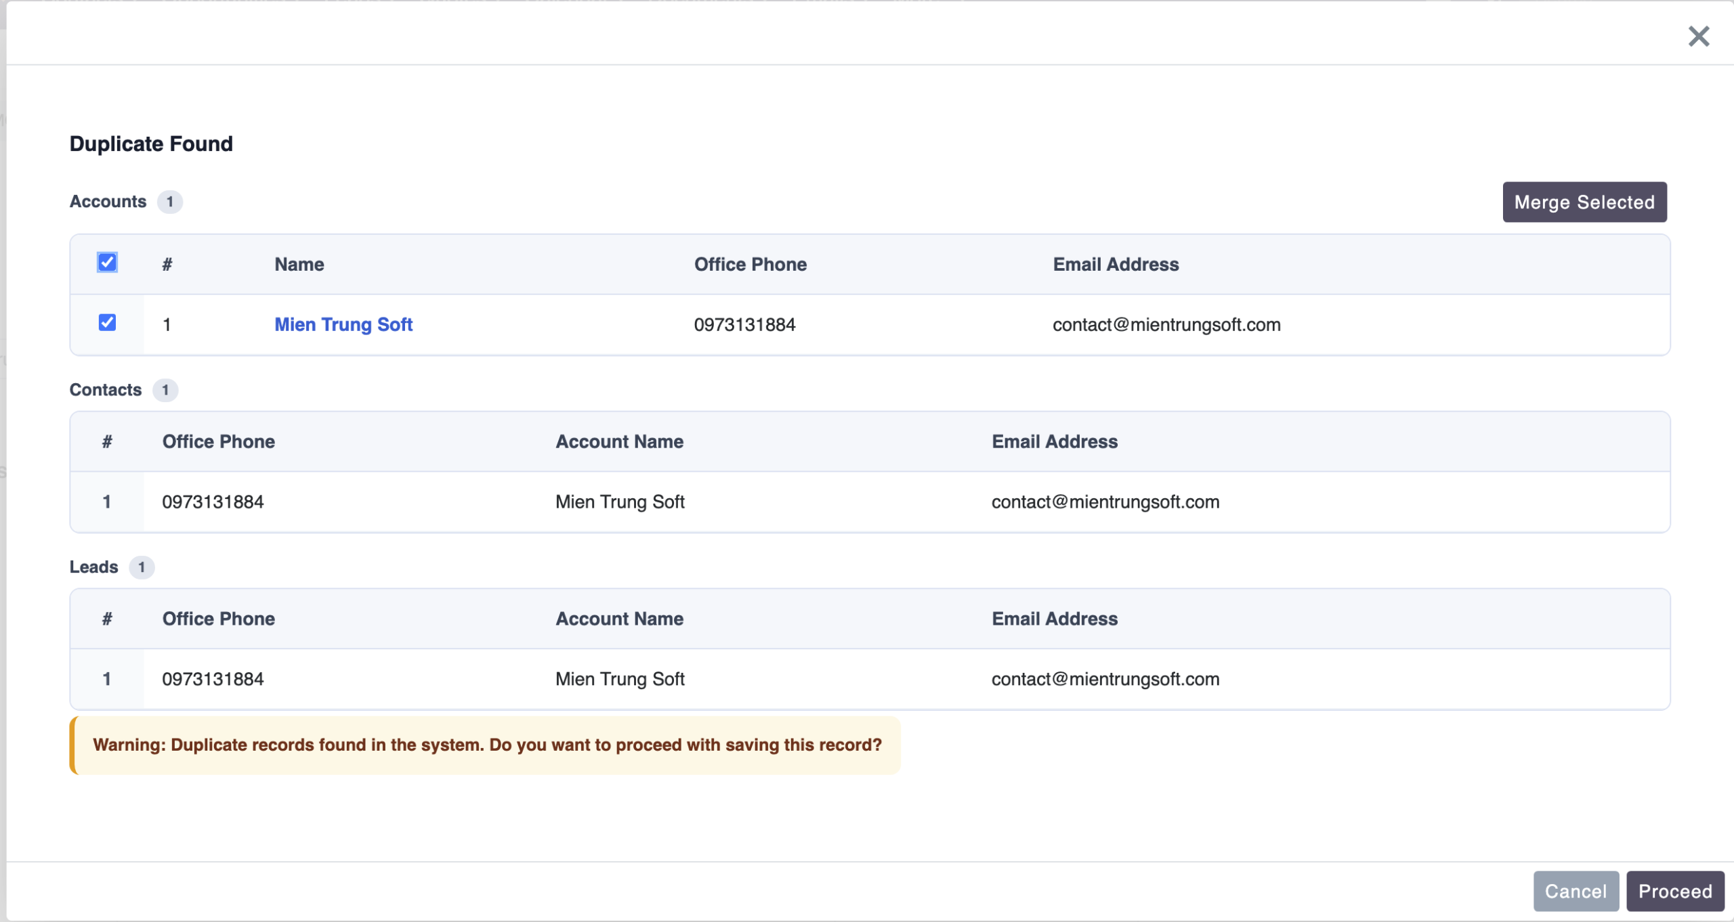
Task: Click row number 1 in the Accounts table
Action: tap(167, 325)
